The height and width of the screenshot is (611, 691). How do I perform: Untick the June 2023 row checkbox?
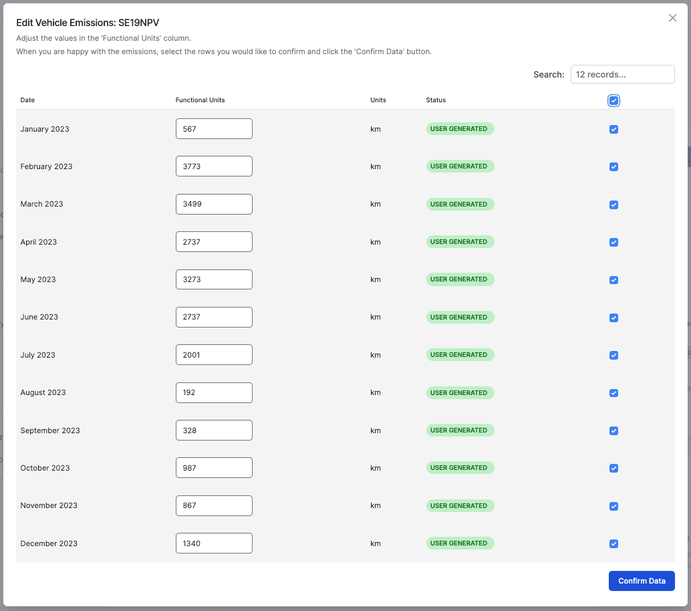coord(613,318)
